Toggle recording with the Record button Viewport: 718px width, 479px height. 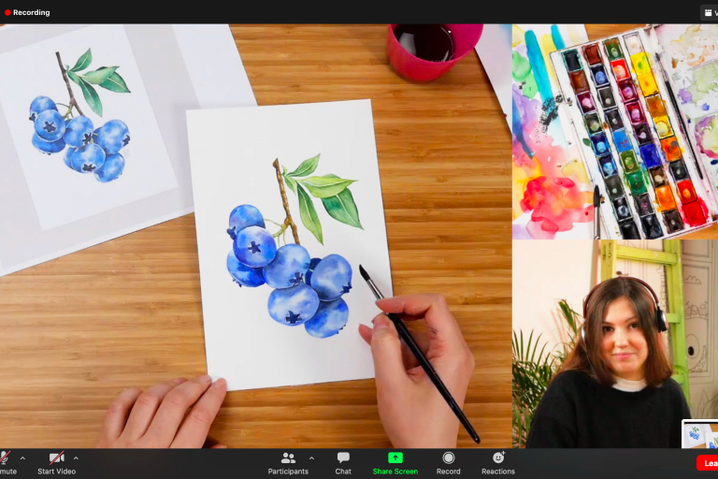click(x=448, y=461)
